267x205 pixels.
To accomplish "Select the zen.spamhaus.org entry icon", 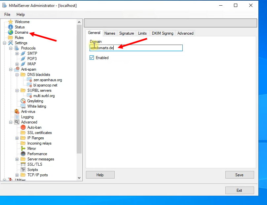I will pyautogui.click(x=29, y=80).
